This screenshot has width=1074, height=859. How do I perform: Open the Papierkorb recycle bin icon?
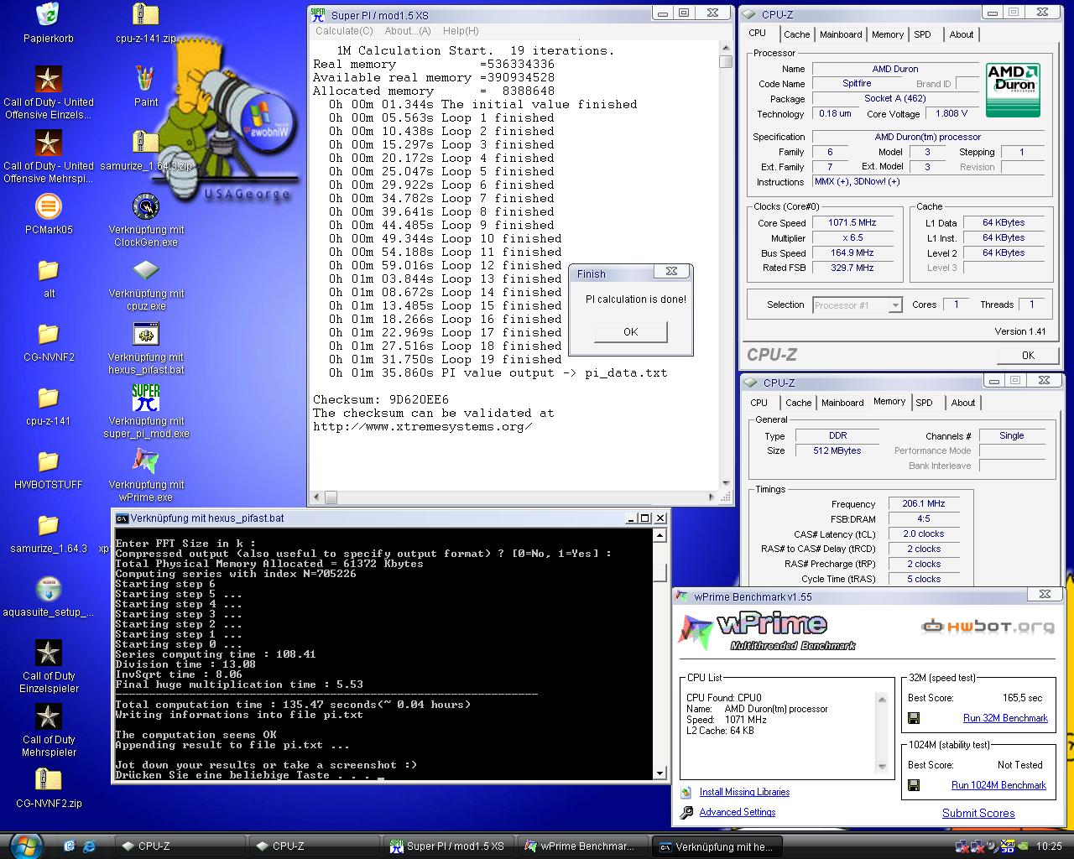click(x=49, y=15)
